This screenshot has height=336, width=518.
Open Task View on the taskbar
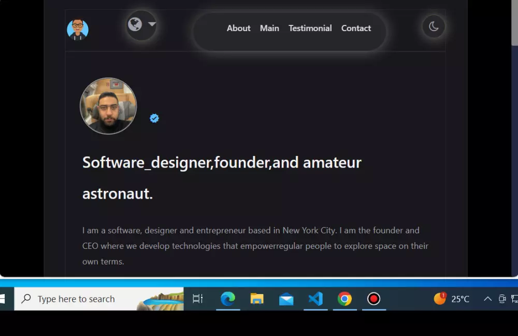[x=197, y=299]
